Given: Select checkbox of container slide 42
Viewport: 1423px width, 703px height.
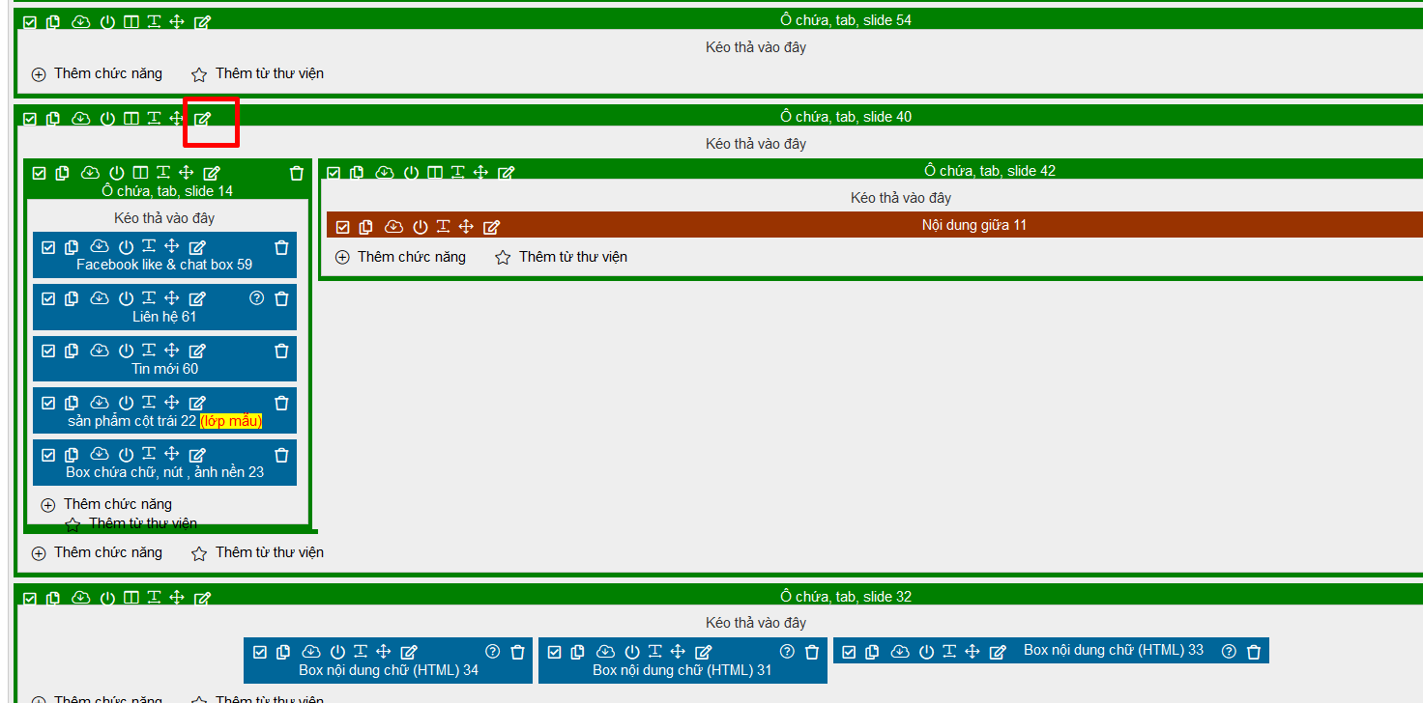Looking at the screenshot, I should [x=334, y=173].
